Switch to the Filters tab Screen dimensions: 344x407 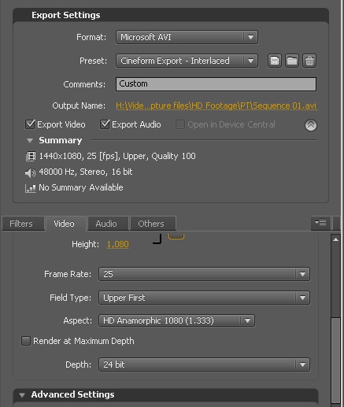21,224
